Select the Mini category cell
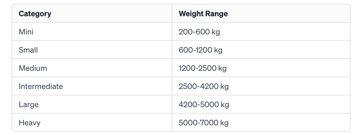The image size is (356, 135). point(92,32)
